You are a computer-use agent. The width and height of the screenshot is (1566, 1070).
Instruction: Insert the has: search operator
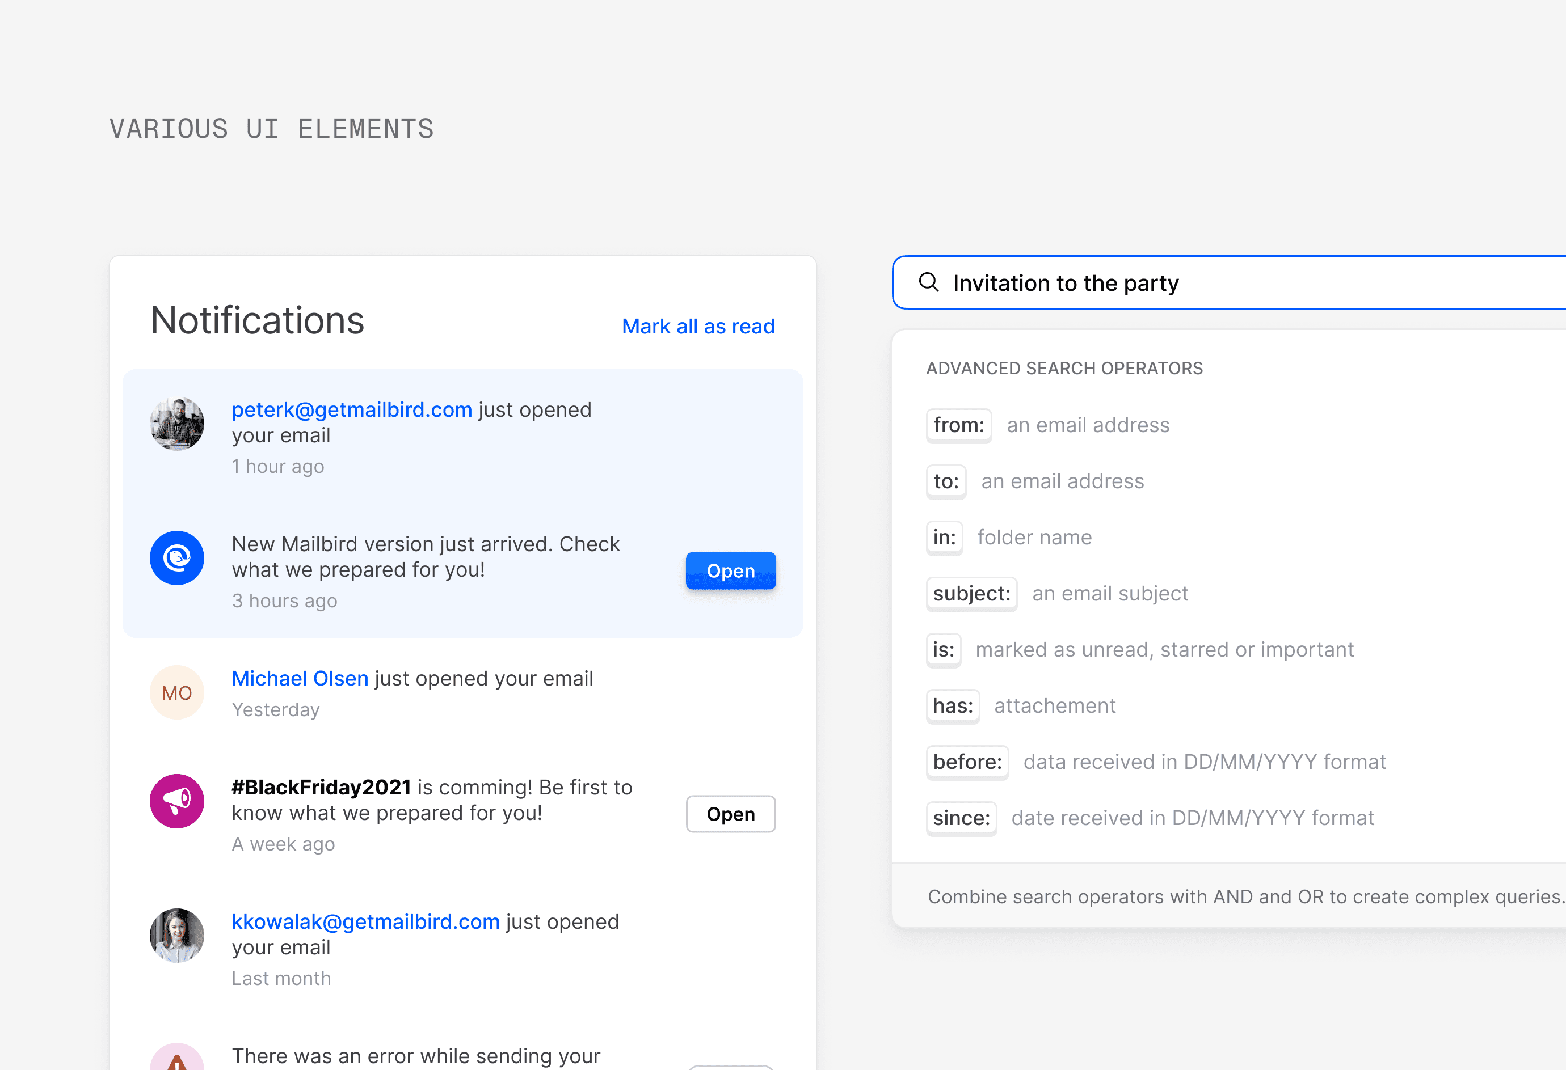pos(953,706)
